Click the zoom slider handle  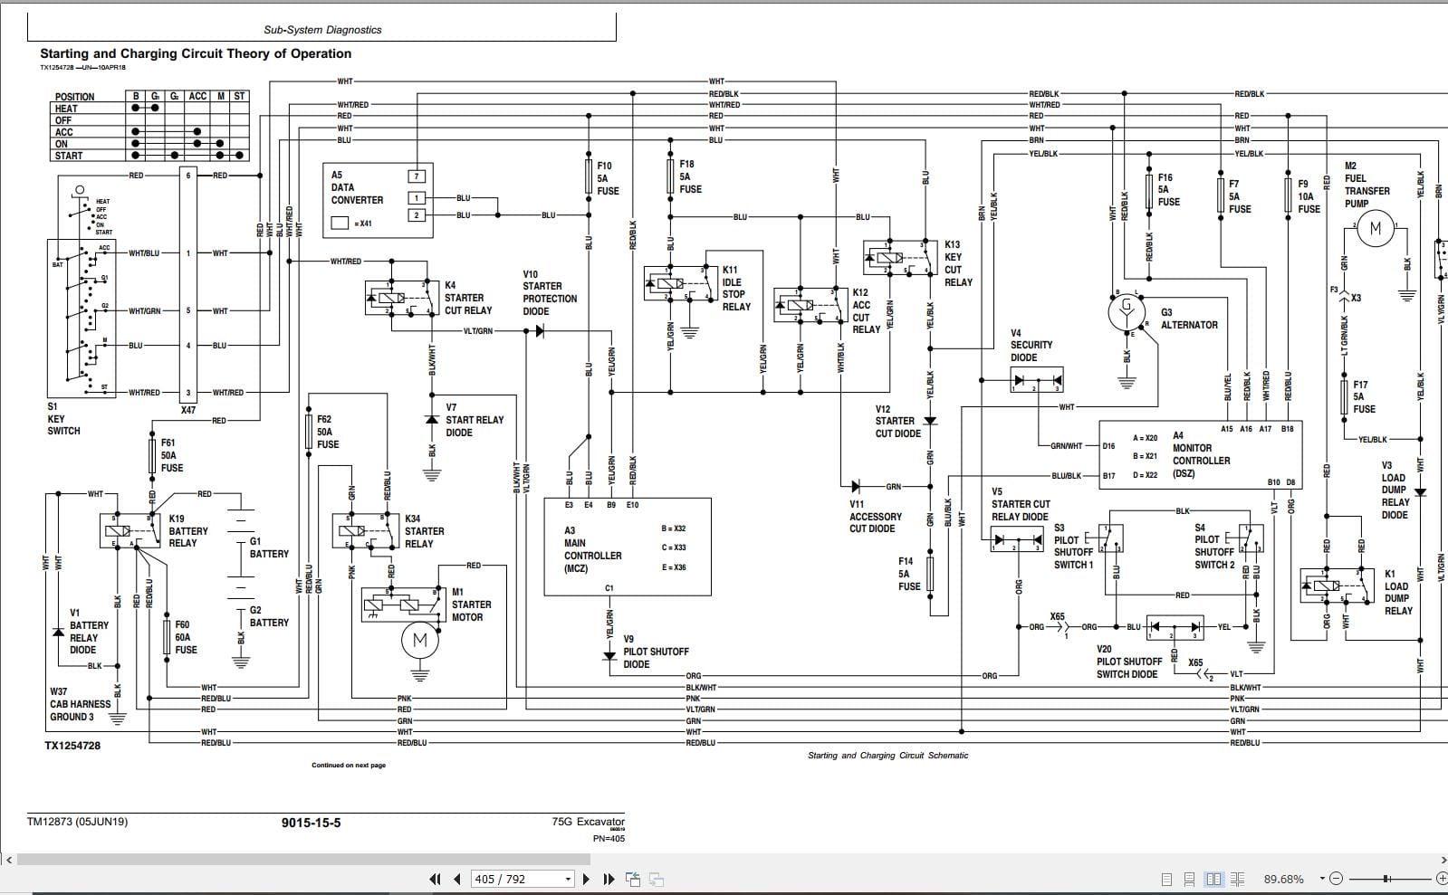point(1386,879)
